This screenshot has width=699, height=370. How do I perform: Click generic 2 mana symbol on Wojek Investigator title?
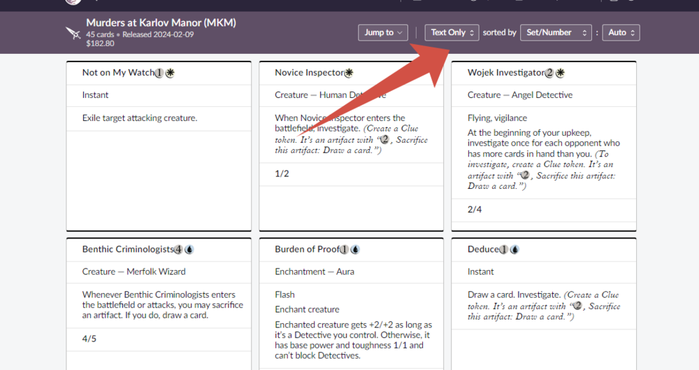(549, 73)
